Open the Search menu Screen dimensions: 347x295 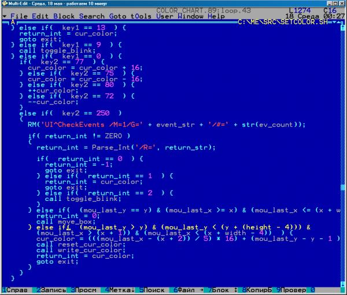[x=92, y=16]
